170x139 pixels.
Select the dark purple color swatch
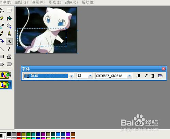(43, 134)
